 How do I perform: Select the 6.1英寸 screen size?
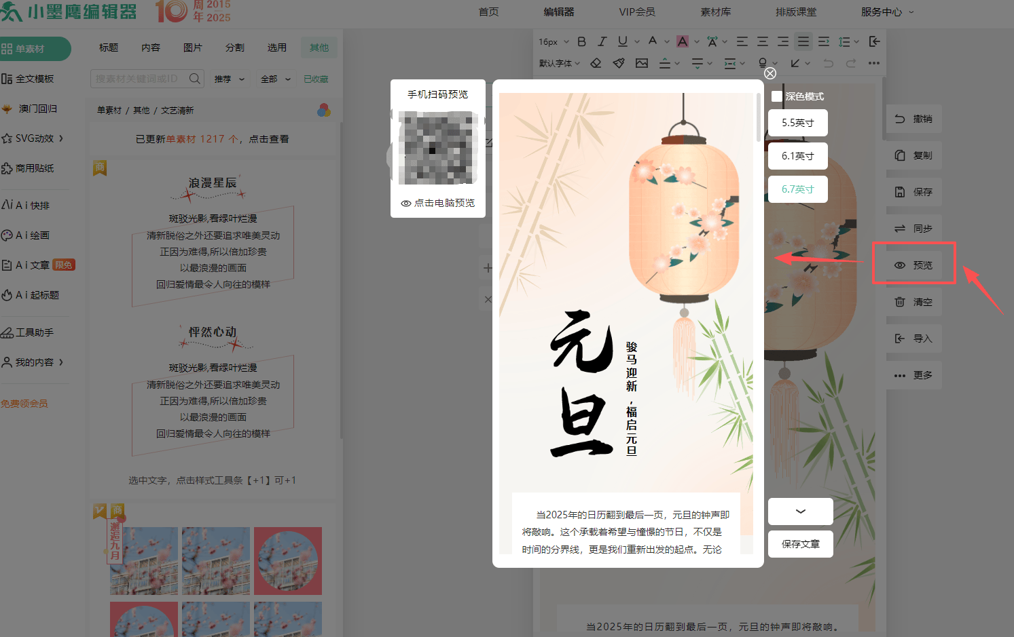(798, 156)
